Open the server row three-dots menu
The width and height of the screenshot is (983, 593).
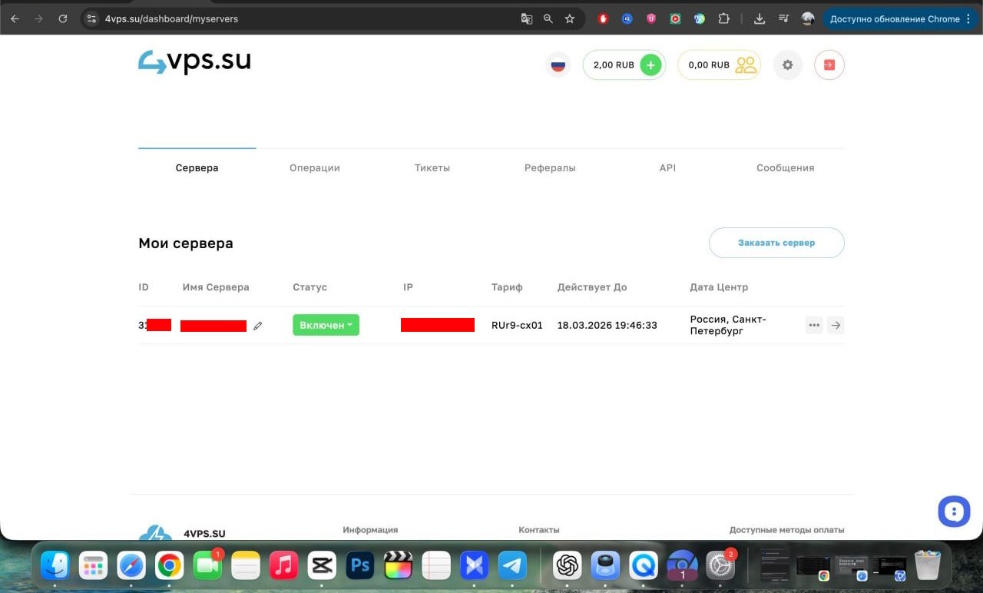click(x=814, y=325)
